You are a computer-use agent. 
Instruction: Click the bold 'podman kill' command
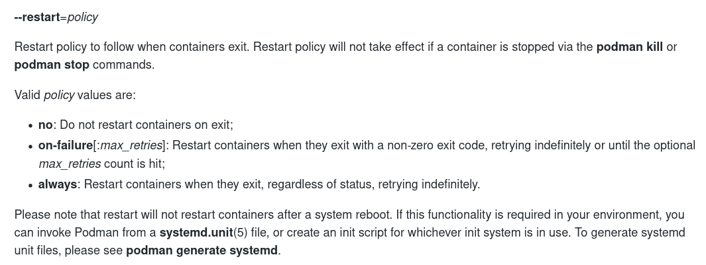click(629, 48)
